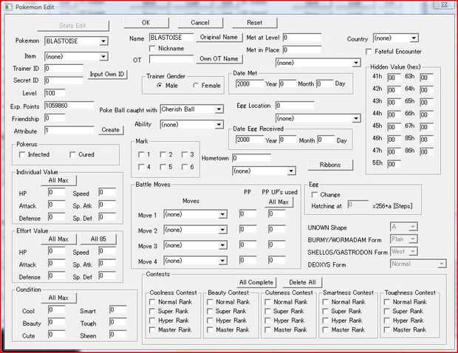Screen dimensions: 458x353
Task: Click the hidden value 5Eh field
Action: [394, 164]
